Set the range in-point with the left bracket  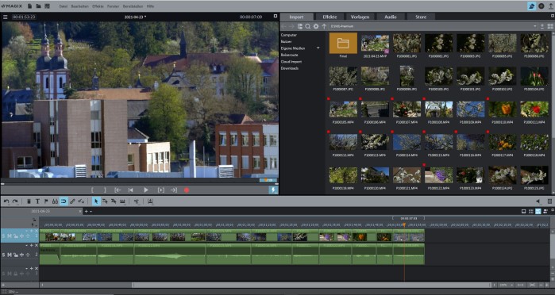click(x=92, y=190)
